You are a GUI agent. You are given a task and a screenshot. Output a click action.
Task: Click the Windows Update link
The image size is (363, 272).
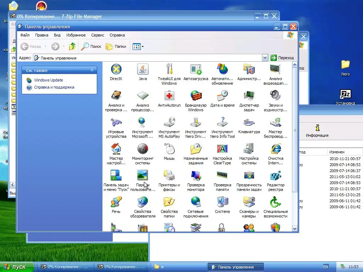(48, 80)
